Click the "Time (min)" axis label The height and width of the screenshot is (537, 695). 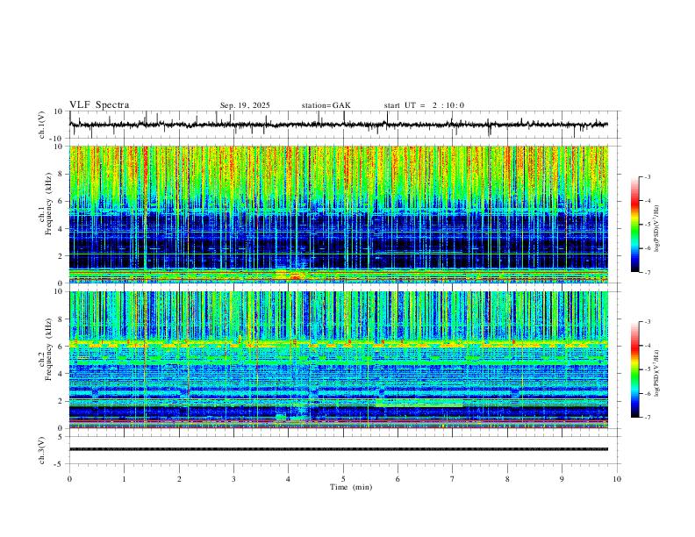point(351,487)
